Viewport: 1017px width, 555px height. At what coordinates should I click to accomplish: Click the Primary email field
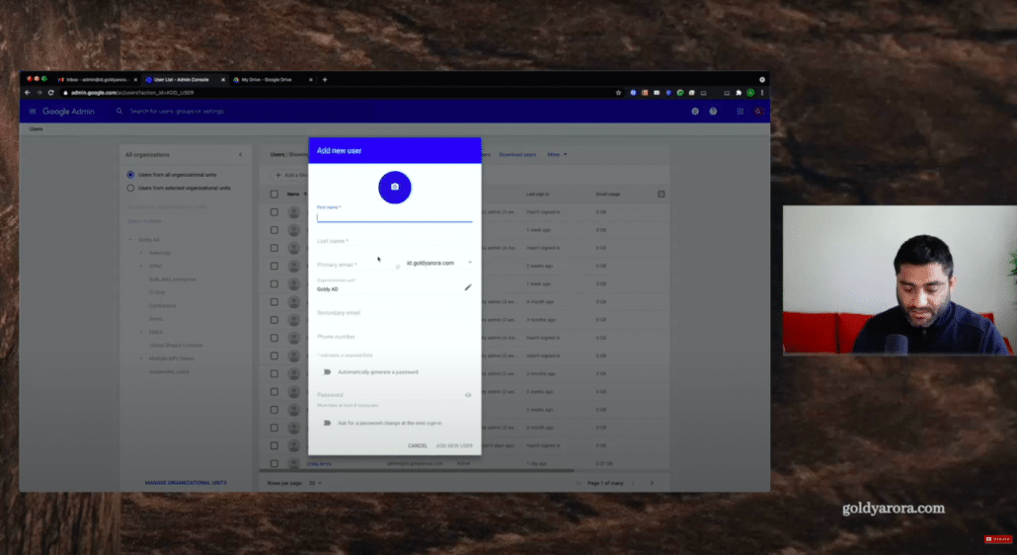tap(356, 265)
